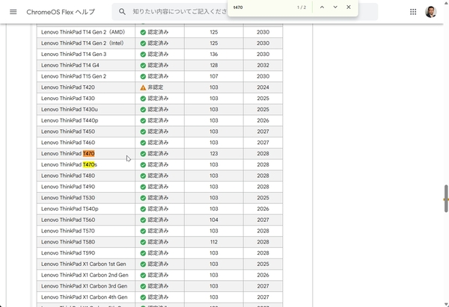Go to next find match
The height and width of the screenshot is (307, 449).
click(x=335, y=7)
